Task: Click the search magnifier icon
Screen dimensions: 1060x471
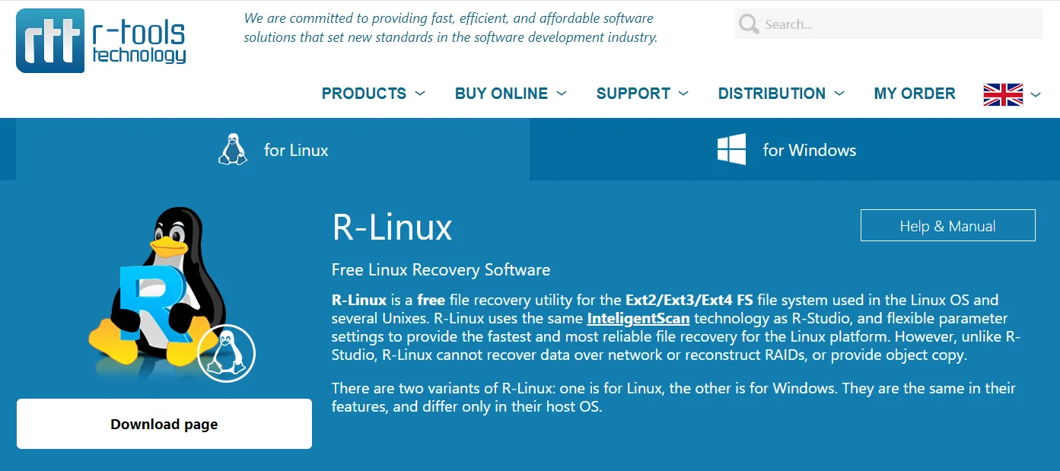Action: (x=749, y=24)
